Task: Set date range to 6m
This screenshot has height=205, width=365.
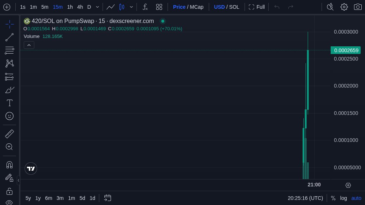Action: pyautogui.click(x=49, y=198)
